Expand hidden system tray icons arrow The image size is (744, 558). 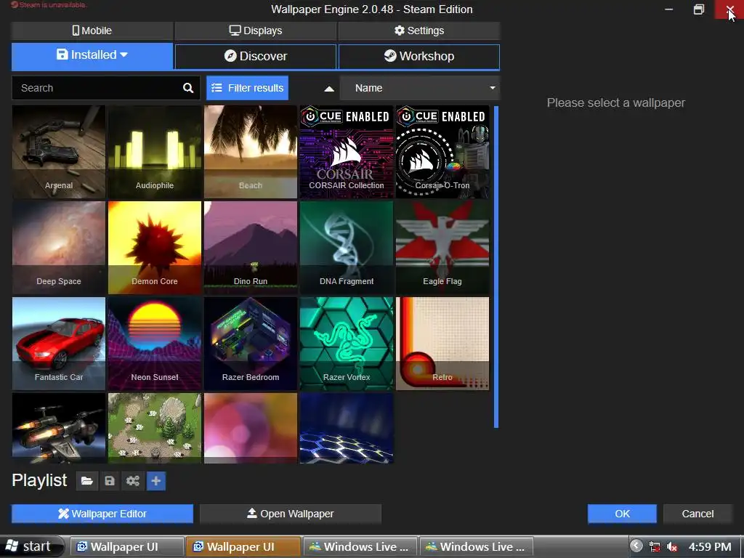(x=636, y=546)
